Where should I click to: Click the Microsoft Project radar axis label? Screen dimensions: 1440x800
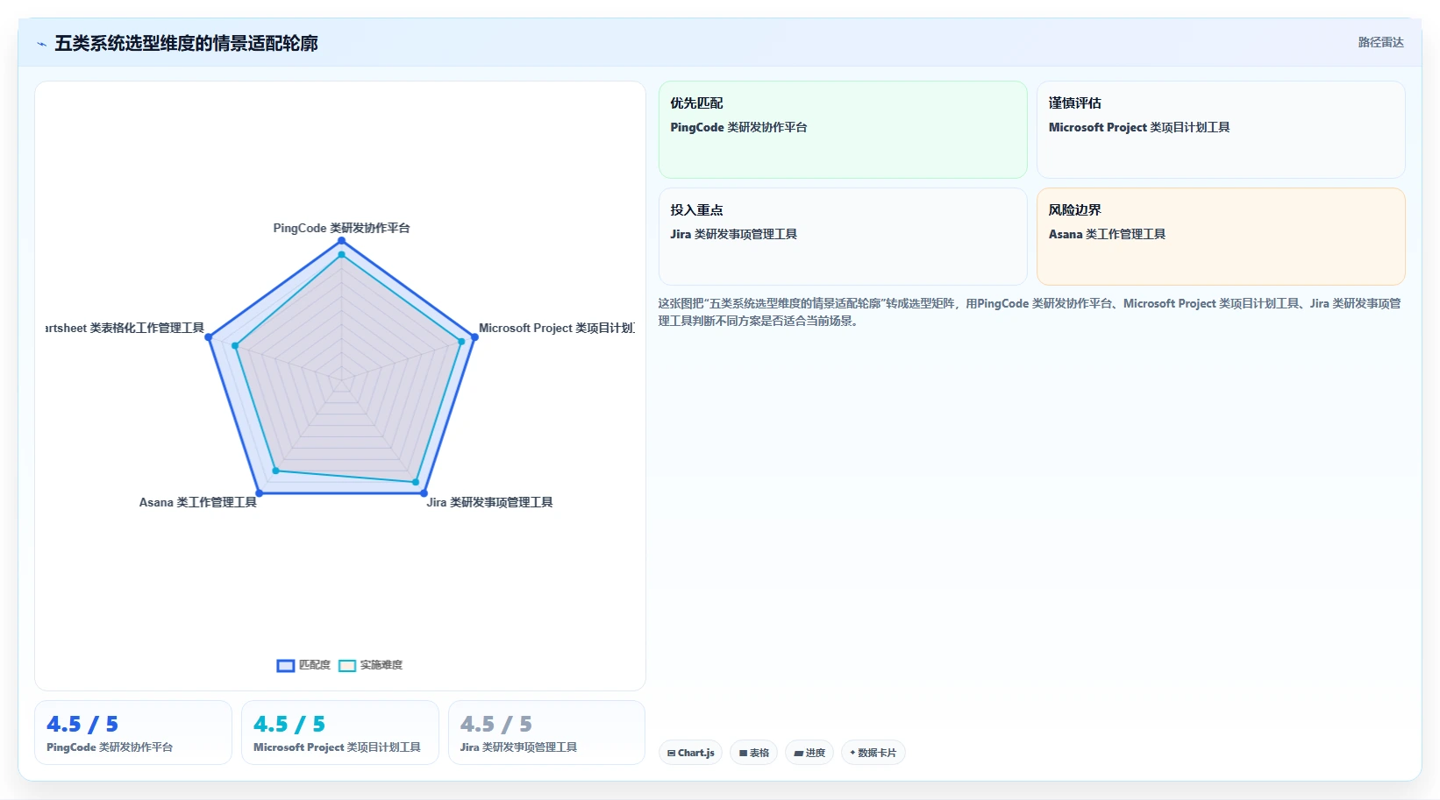[x=556, y=328]
